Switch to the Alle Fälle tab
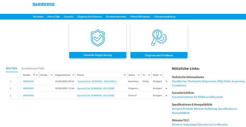The image size is (246, 127). 12,68
